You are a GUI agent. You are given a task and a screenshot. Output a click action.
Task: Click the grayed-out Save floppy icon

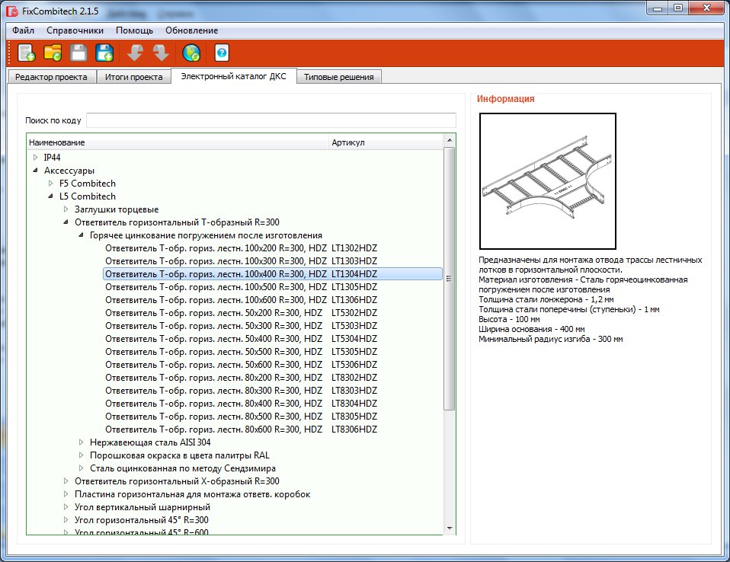click(x=78, y=53)
